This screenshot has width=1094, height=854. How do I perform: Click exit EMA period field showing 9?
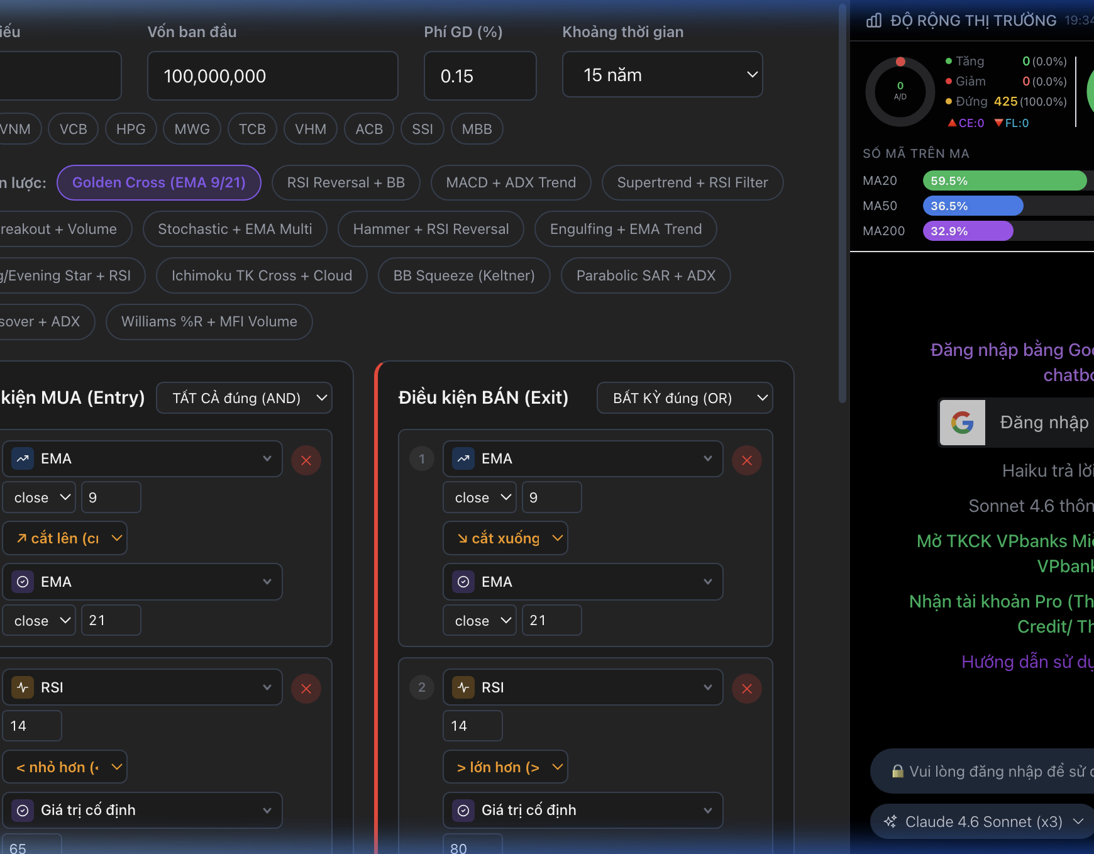551,497
